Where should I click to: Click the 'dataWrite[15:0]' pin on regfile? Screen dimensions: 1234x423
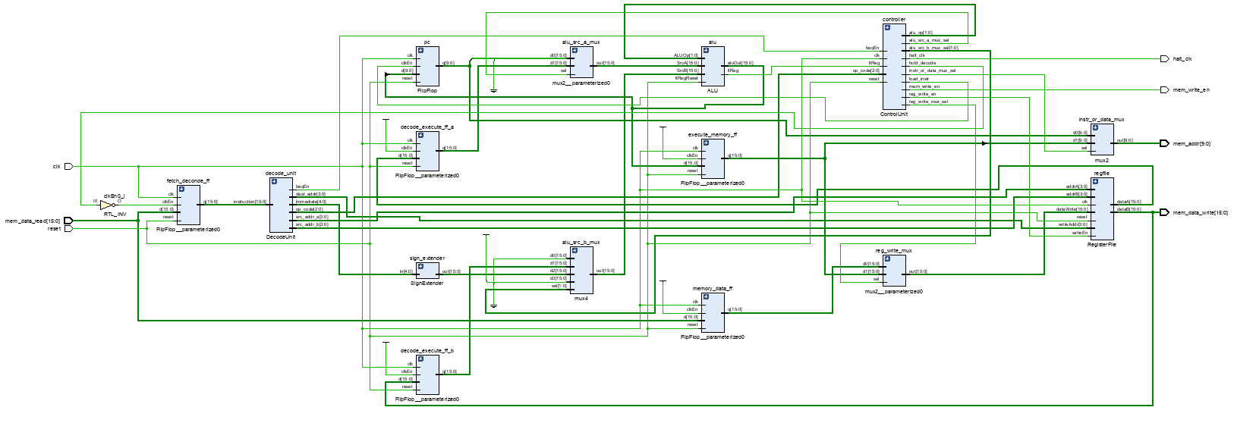point(1072,209)
